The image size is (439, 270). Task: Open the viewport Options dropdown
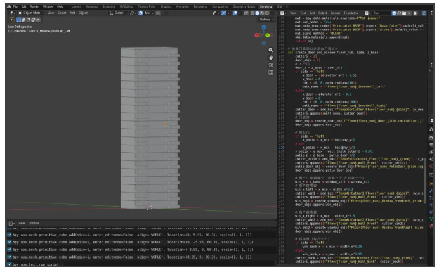click(x=266, y=20)
